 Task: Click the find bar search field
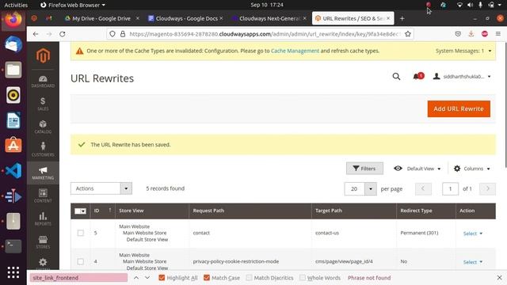tap(78, 278)
